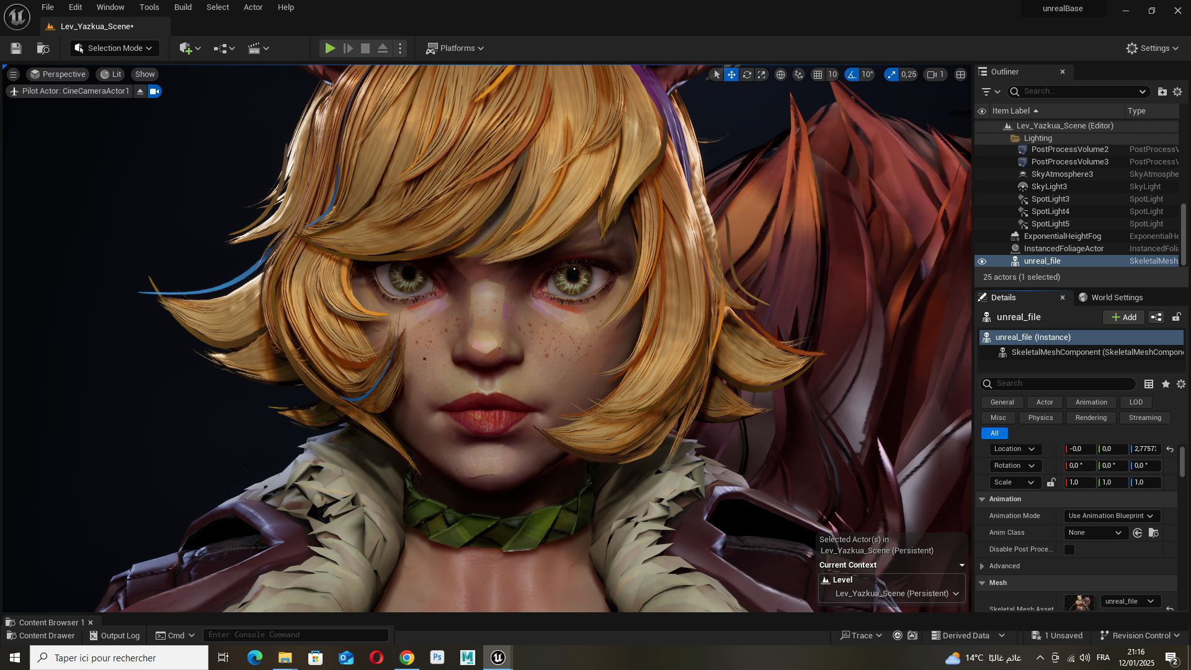Expand the Advanced section
The height and width of the screenshot is (670, 1191).
tap(982, 566)
